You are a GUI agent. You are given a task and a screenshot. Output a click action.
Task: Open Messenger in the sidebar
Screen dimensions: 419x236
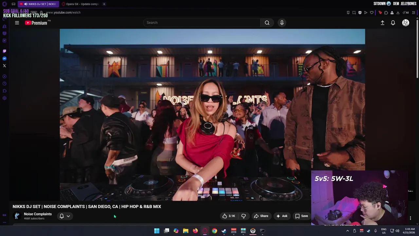pyautogui.click(x=5, y=58)
